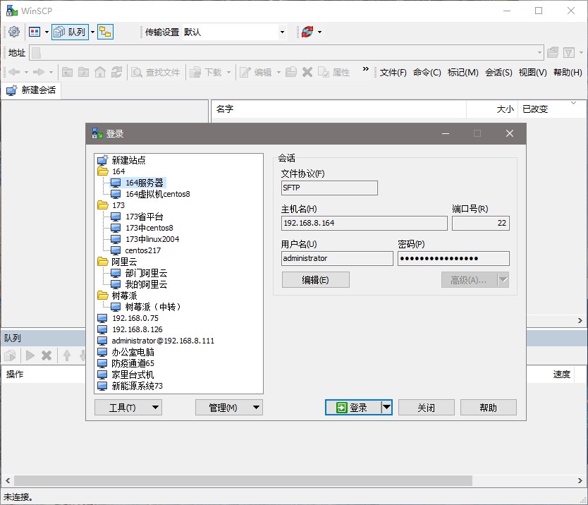Sort by the 大小 column header
Screen dimensions: 588x505
pyautogui.click(x=492, y=109)
